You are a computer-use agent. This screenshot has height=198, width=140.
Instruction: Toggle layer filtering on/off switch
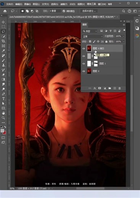click(x=124, y=30)
